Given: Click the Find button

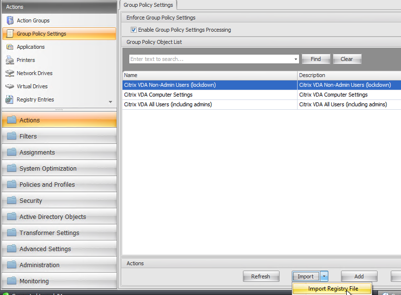Looking at the screenshot, I should click(316, 59).
